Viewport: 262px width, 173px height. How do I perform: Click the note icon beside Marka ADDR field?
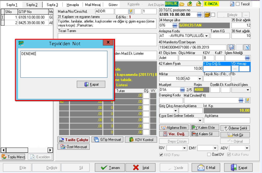tap(130, 11)
